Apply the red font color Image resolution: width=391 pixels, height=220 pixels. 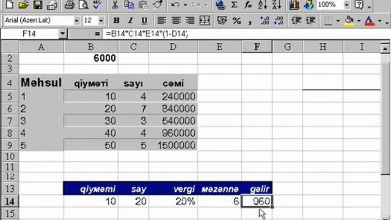(370, 21)
